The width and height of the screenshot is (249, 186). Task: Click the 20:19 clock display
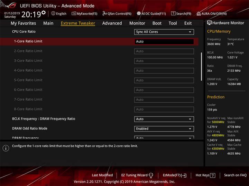coord(31,14)
